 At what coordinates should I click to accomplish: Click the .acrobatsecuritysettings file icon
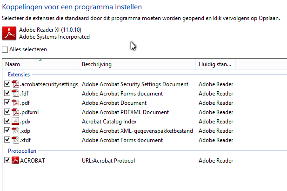(x=15, y=84)
